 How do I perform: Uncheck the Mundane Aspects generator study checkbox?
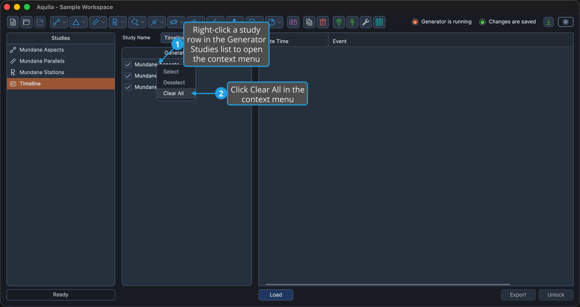tap(128, 65)
